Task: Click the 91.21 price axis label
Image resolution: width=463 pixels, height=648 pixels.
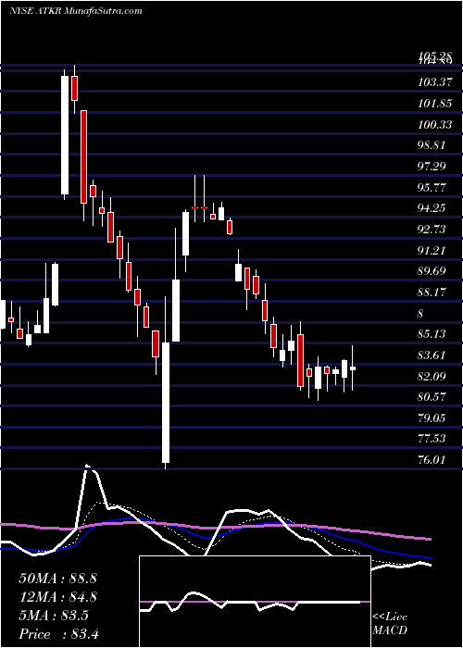Action: 432,251
